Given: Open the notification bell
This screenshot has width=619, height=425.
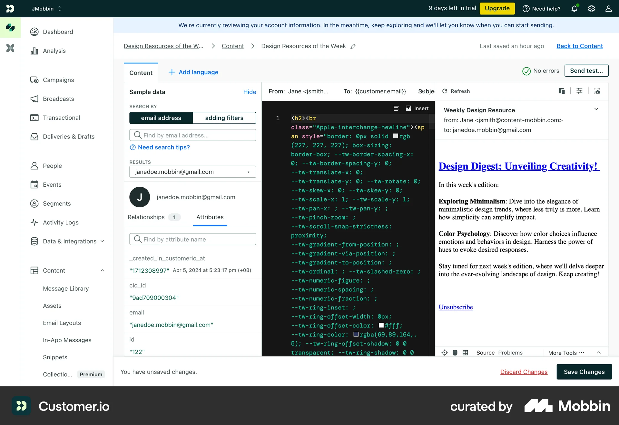Looking at the screenshot, I should [x=575, y=9].
